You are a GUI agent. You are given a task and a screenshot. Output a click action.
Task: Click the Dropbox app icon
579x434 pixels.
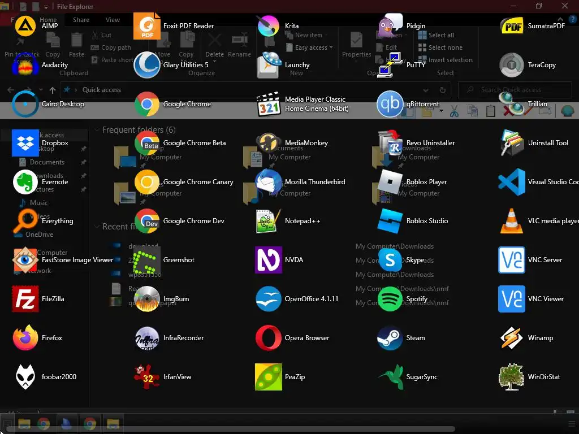(x=25, y=143)
